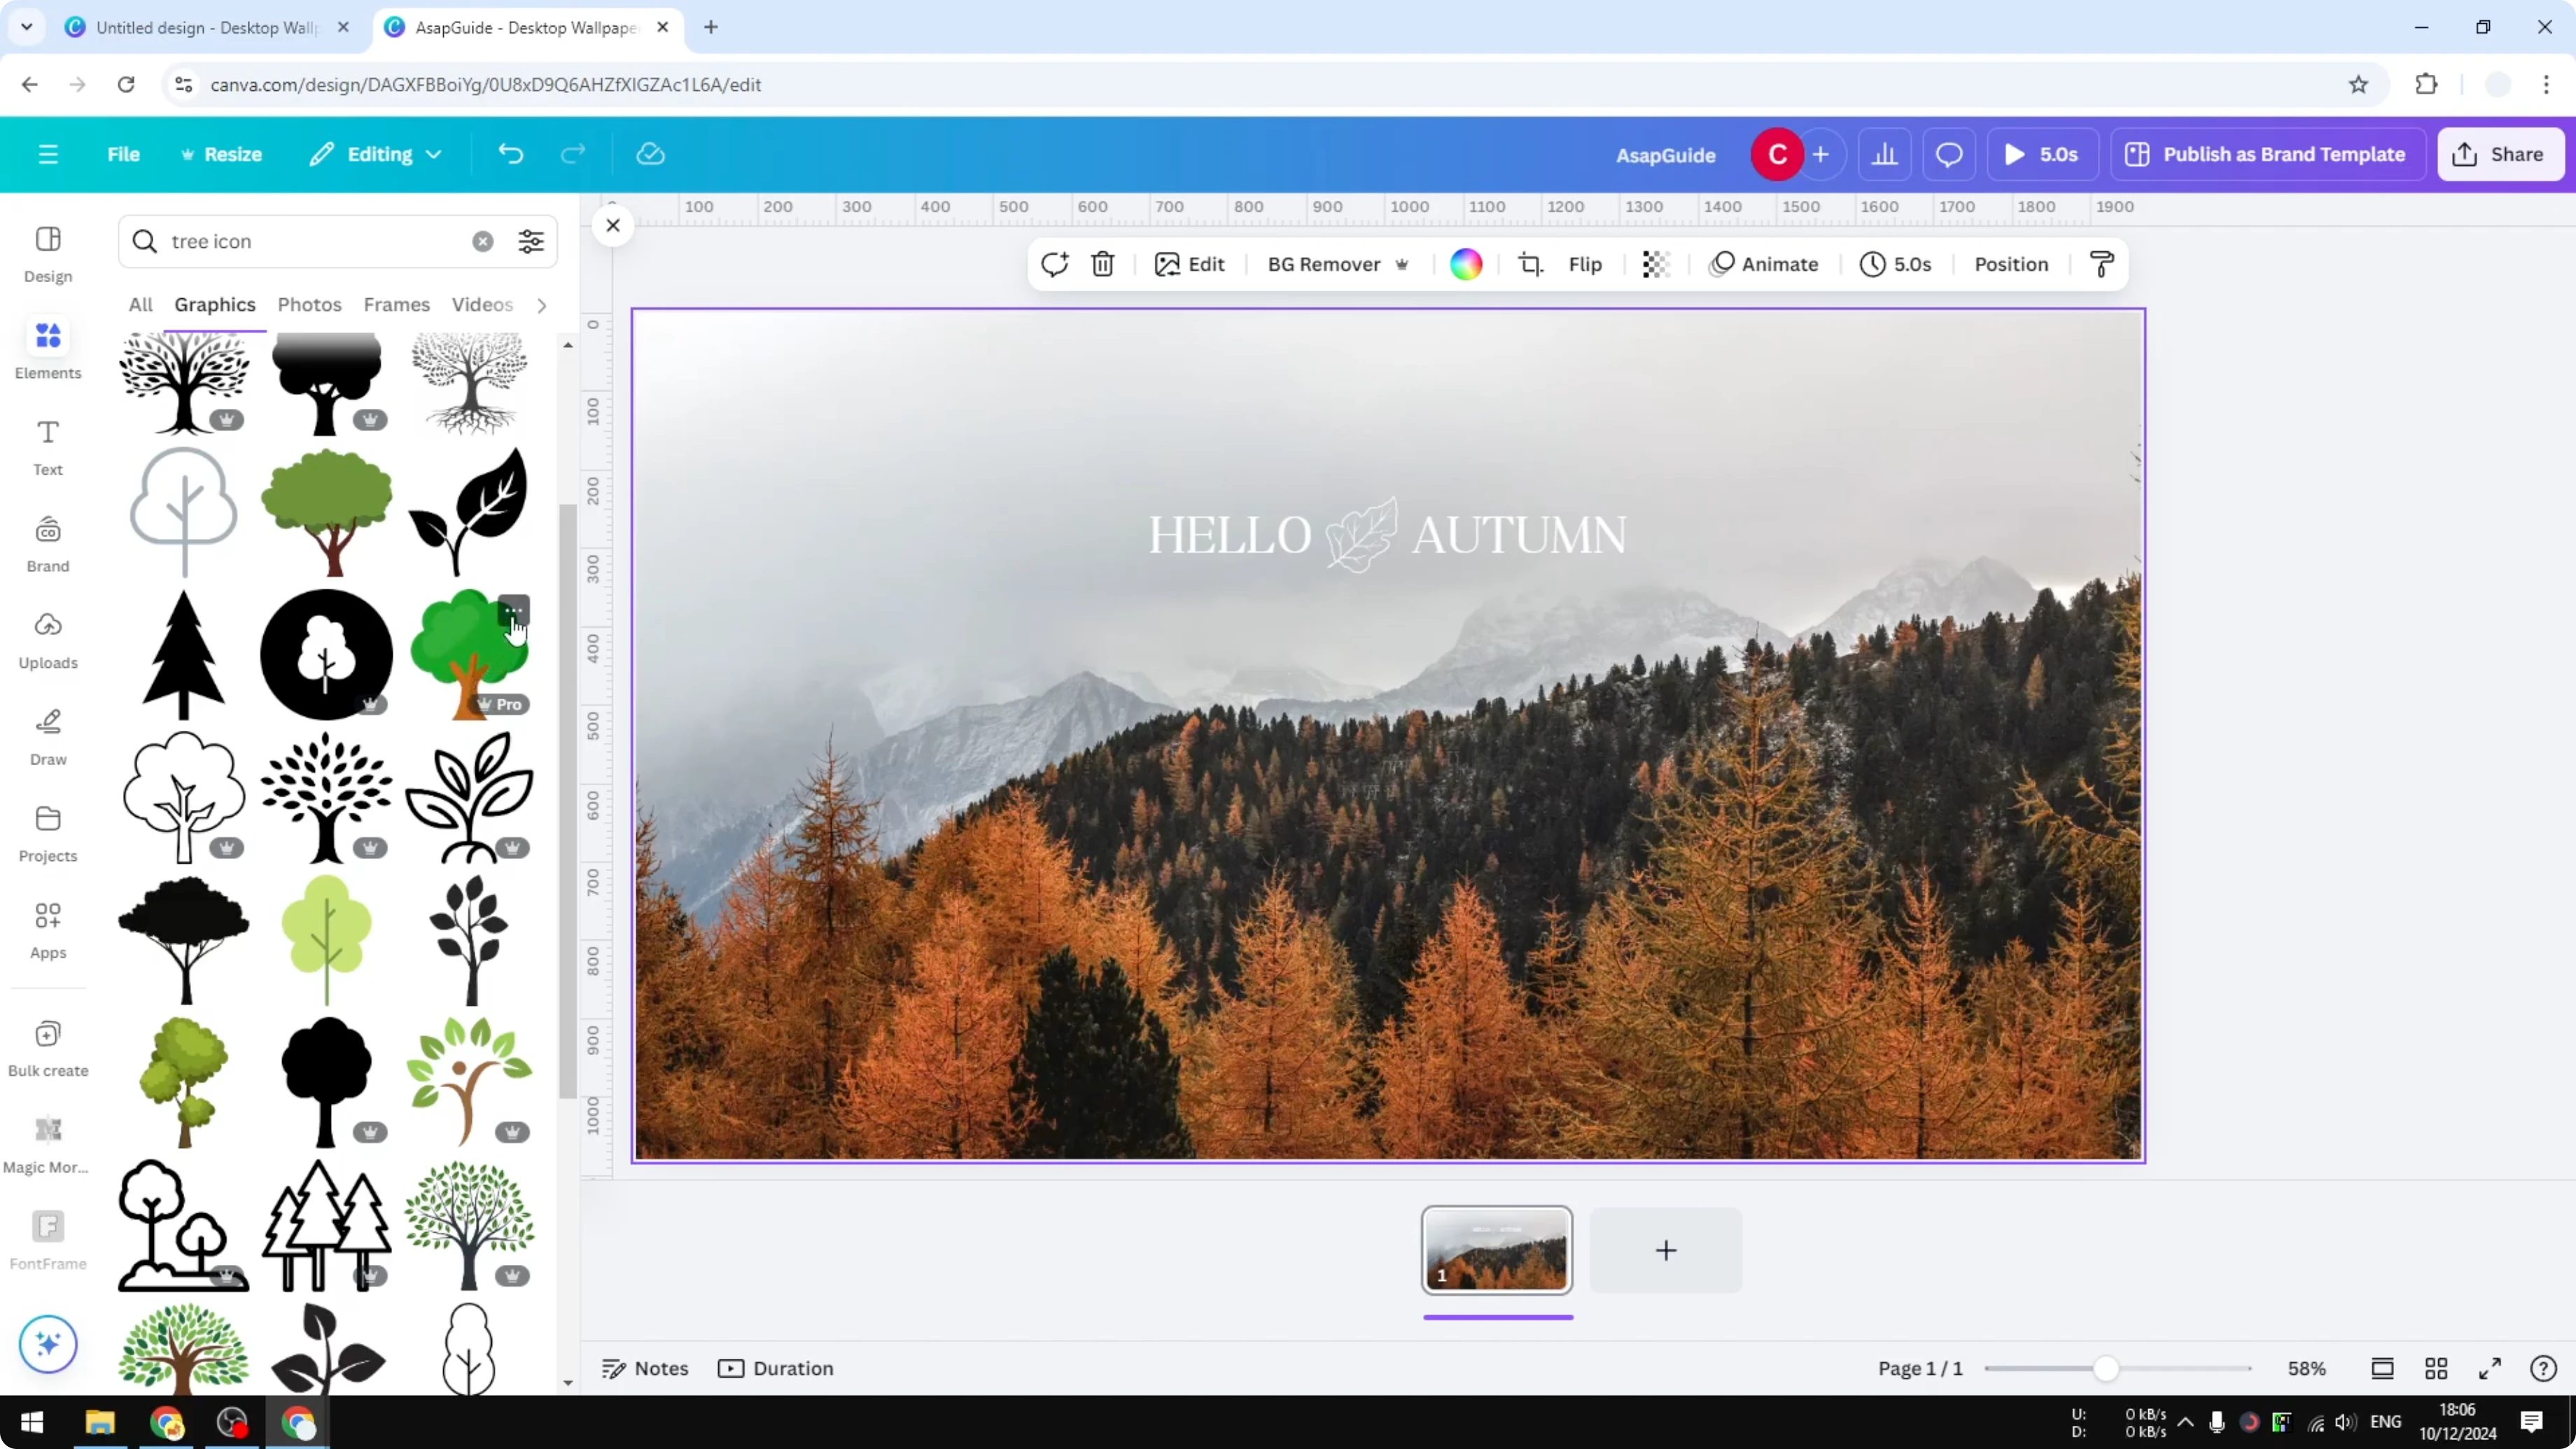Select the Elements panel in the sidebar
The height and width of the screenshot is (1449, 2576).
[x=47, y=348]
